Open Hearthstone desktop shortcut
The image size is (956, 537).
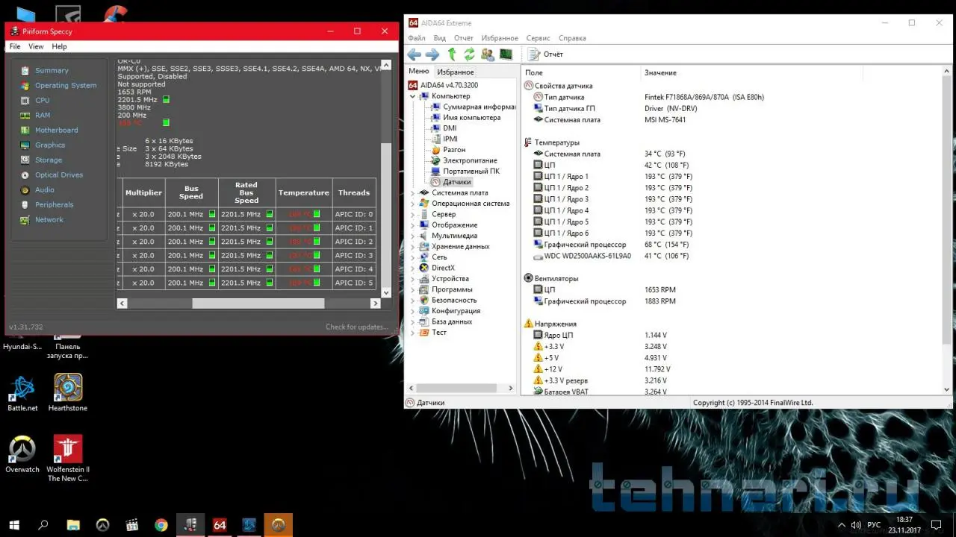pos(68,392)
